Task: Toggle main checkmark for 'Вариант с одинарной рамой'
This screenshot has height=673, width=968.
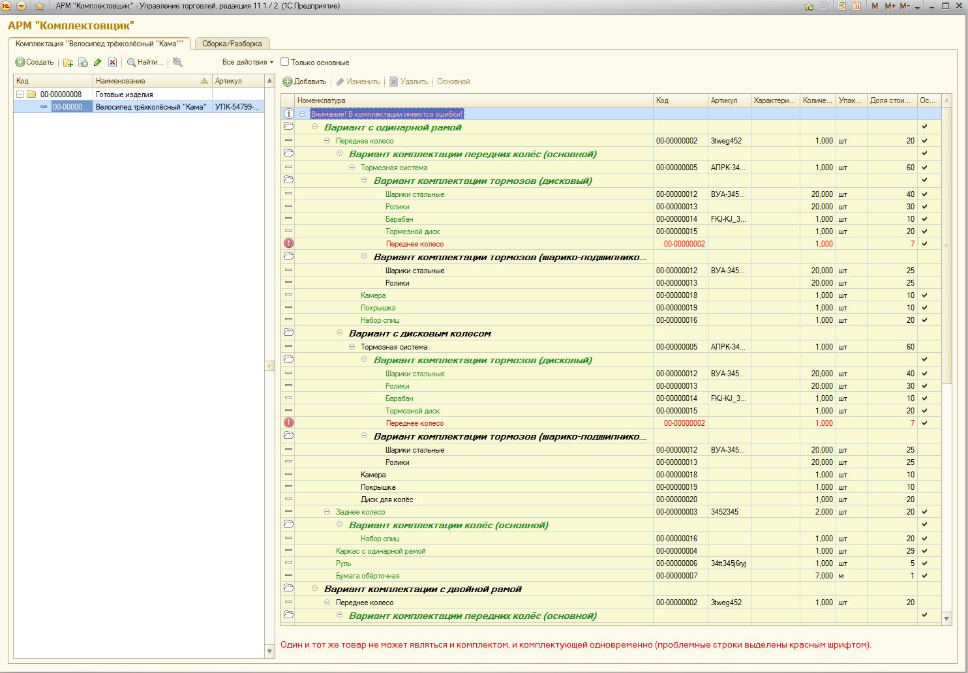Action: (x=924, y=127)
